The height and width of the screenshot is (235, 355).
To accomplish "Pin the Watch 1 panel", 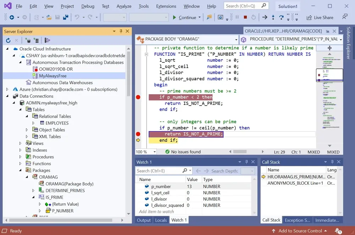I will pos(247,162).
